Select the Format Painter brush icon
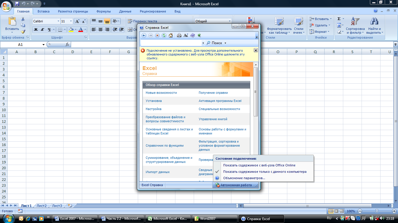The height and width of the screenshot is (223, 398). (x=23, y=32)
